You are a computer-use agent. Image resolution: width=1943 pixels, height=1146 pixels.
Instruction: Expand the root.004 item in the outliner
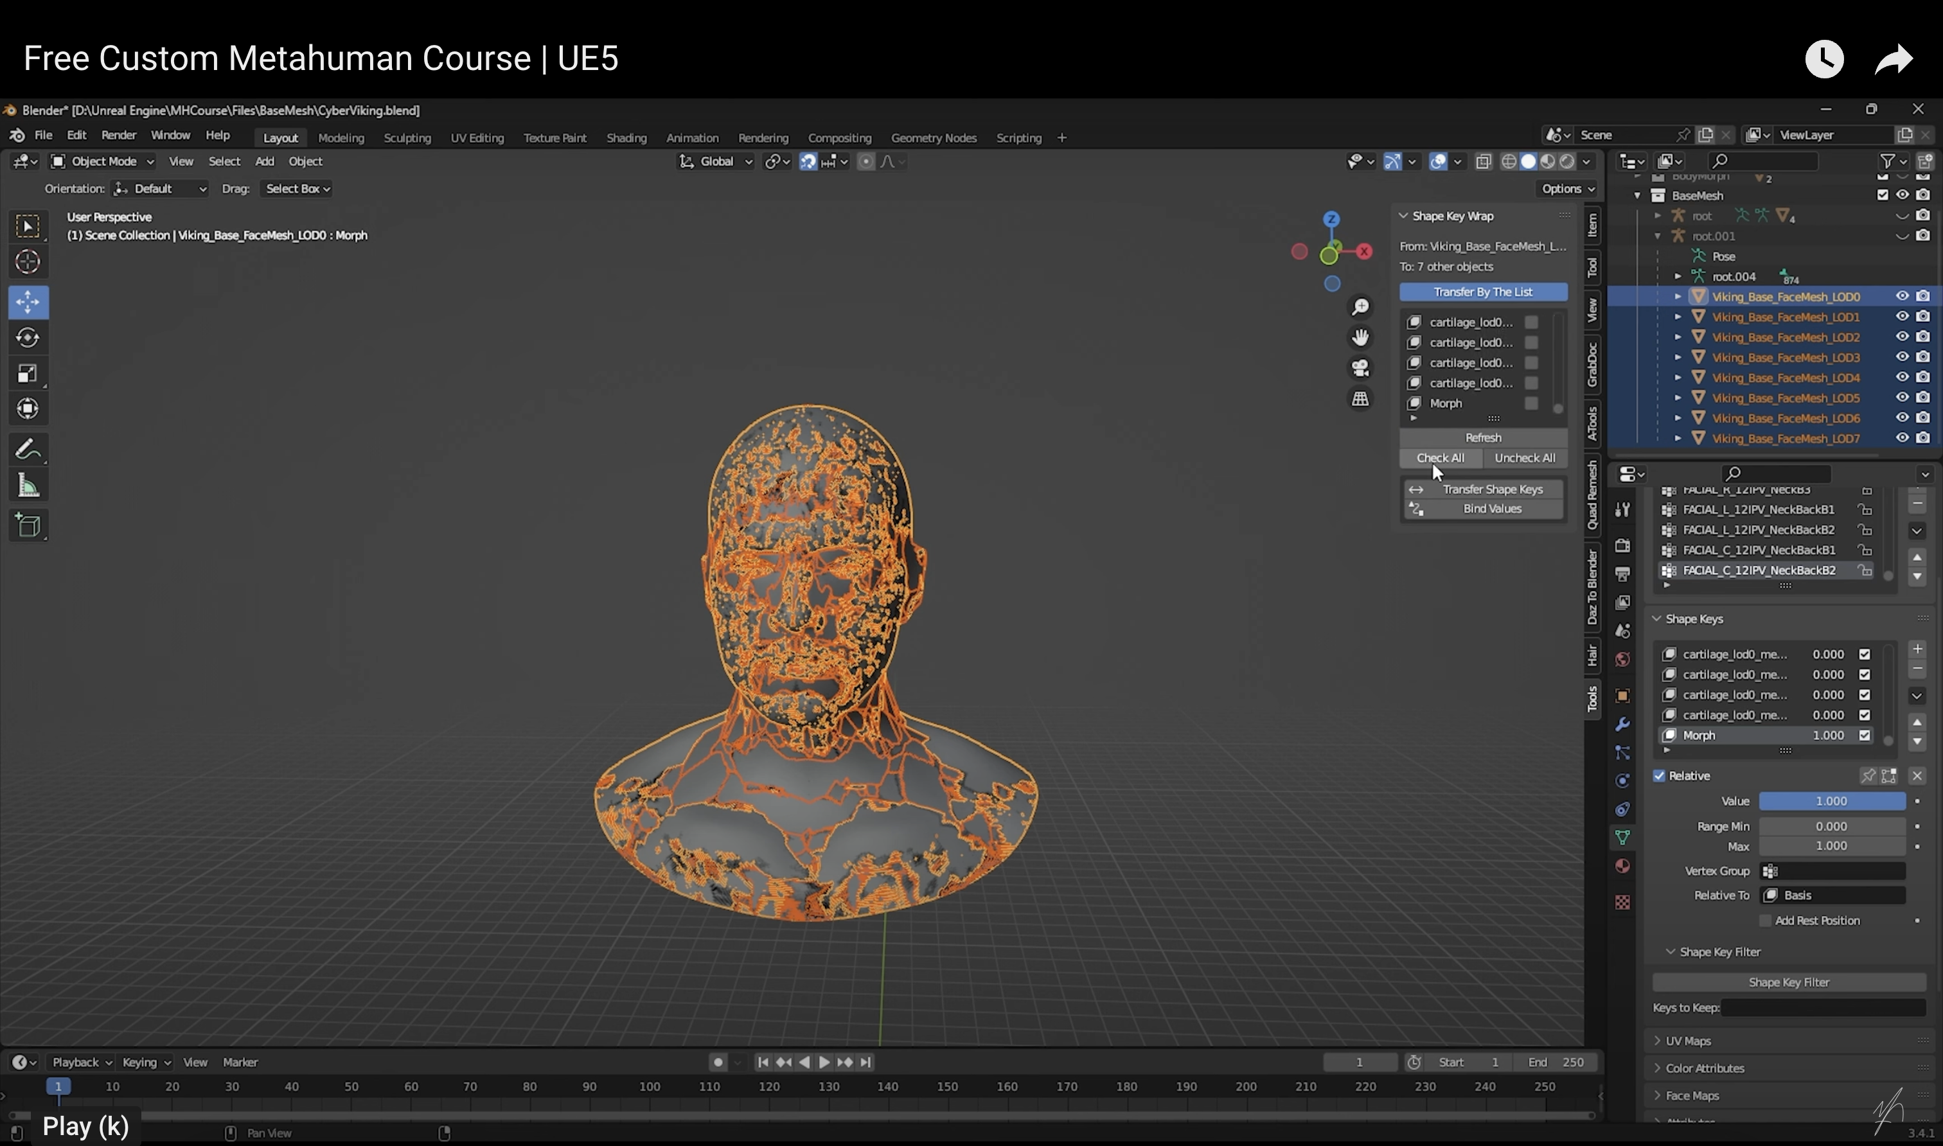(1678, 276)
